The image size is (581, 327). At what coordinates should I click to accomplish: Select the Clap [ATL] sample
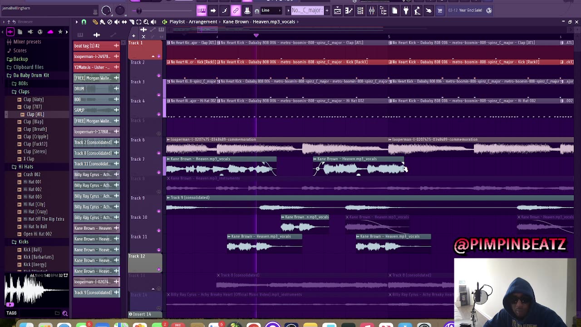[32, 114]
